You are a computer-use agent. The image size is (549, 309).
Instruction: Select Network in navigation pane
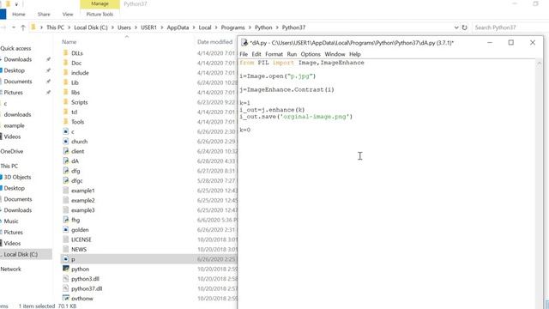[x=10, y=269]
